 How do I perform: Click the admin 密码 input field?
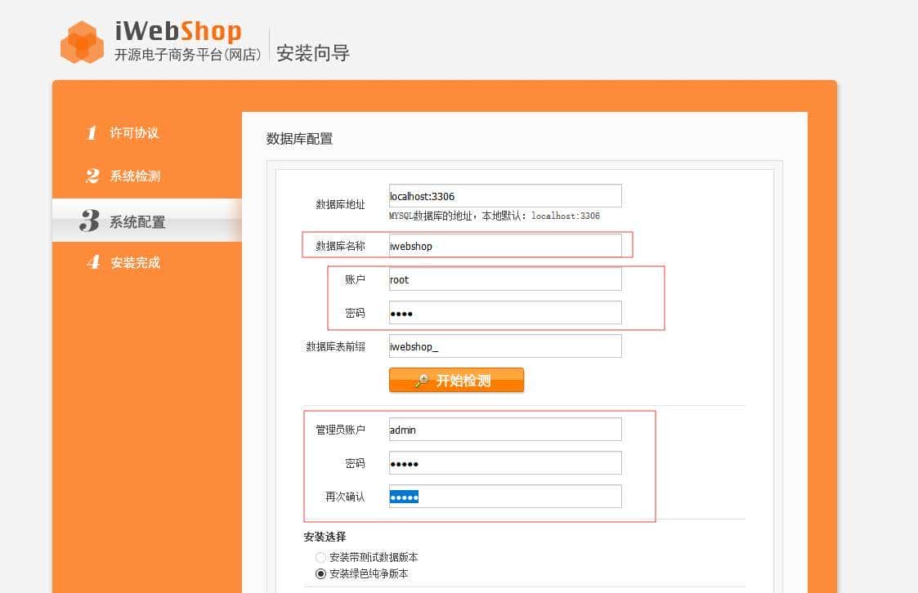[504, 462]
